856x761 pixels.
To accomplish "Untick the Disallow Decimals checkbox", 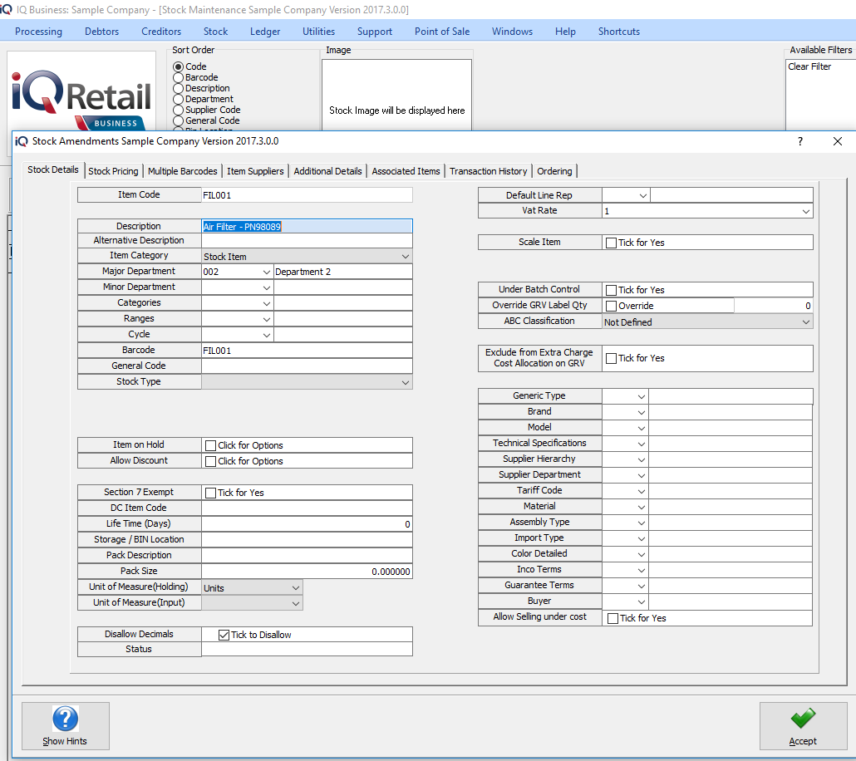I will (224, 635).
